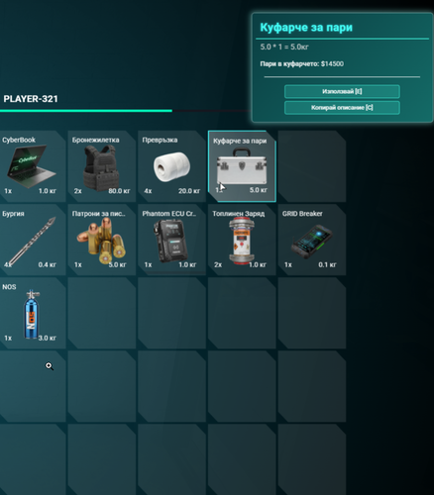The width and height of the screenshot is (434, 495).
Task: Click the empty slot right of Куфарче за пари
Action: click(x=312, y=166)
